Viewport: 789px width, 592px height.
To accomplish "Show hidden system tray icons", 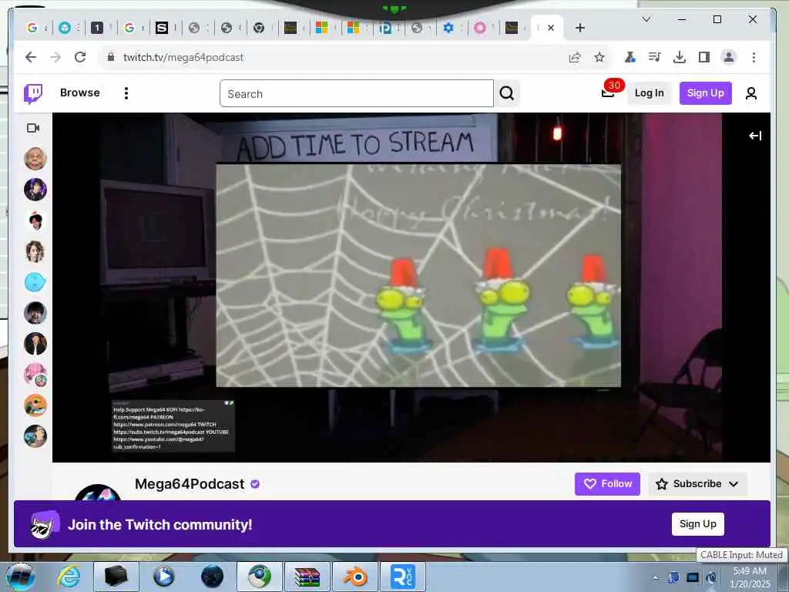I will click(655, 577).
